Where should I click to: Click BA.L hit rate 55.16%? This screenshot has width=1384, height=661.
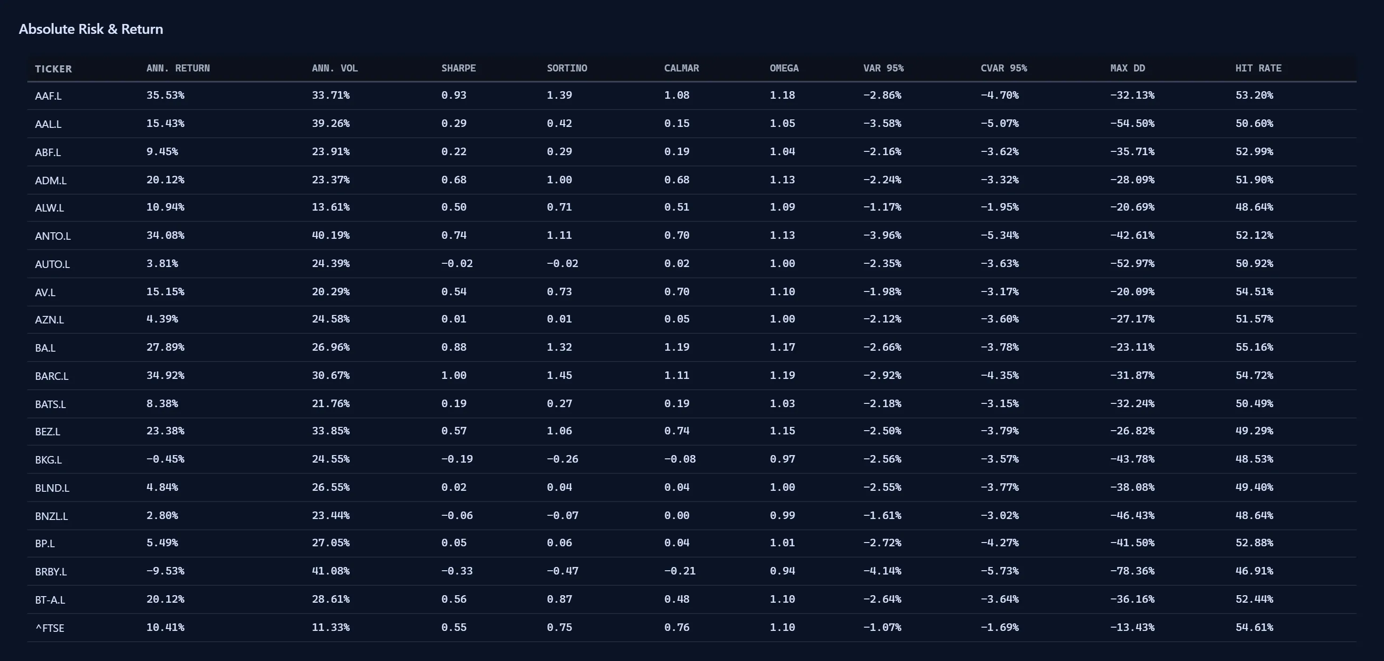click(1254, 347)
